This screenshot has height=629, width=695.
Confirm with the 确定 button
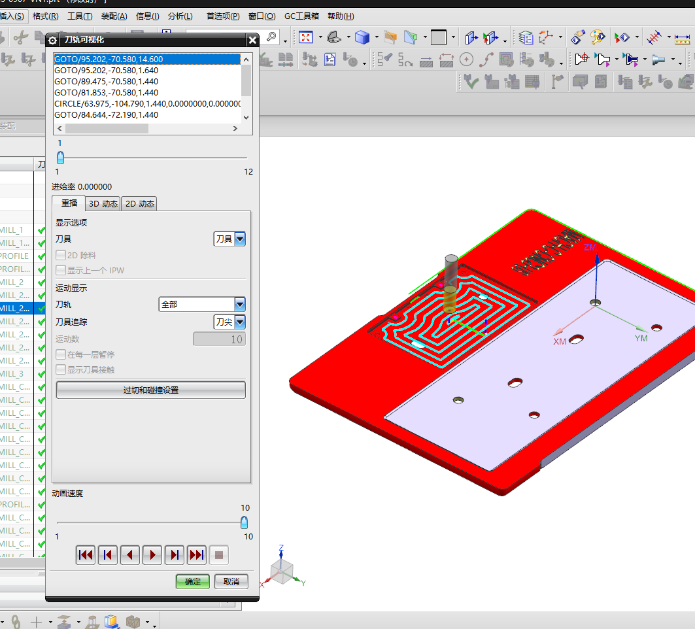point(193,581)
